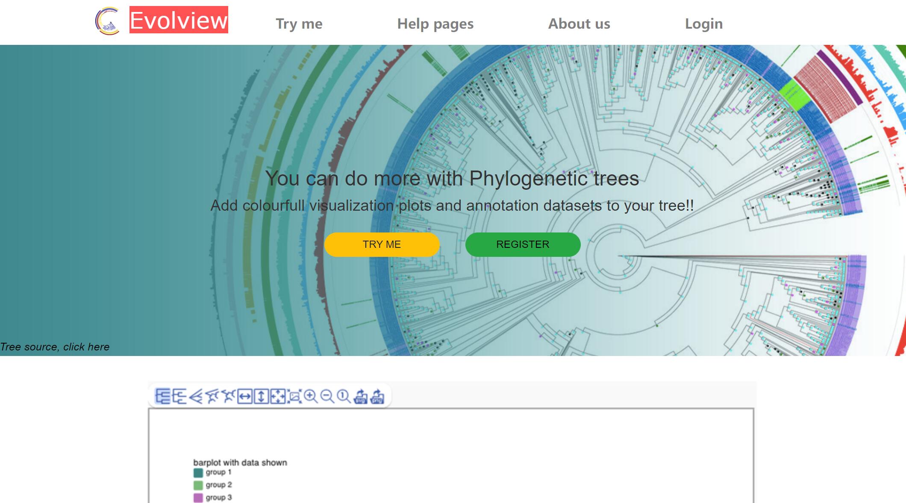
Task: Select the circular cladogram layout icon
Action: coord(212,396)
